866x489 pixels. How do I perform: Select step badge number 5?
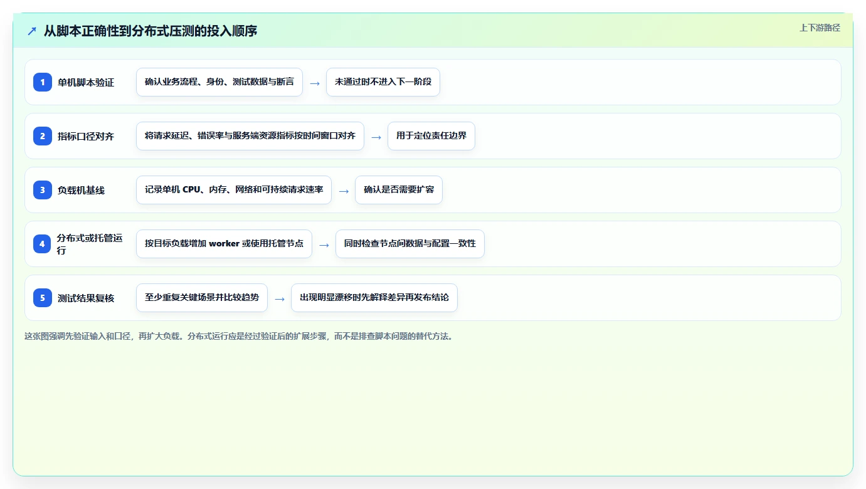pyautogui.click(x=43, y=298)
